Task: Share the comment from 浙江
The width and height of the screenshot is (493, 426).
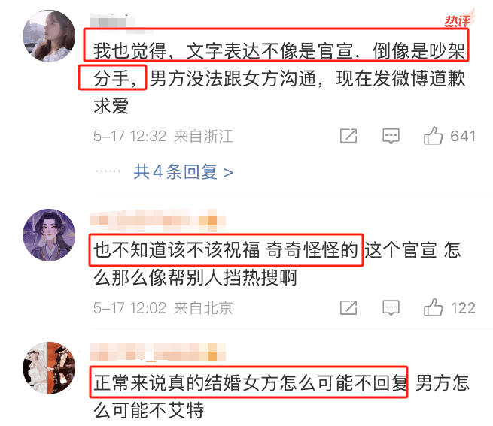Action: [348, 136]
